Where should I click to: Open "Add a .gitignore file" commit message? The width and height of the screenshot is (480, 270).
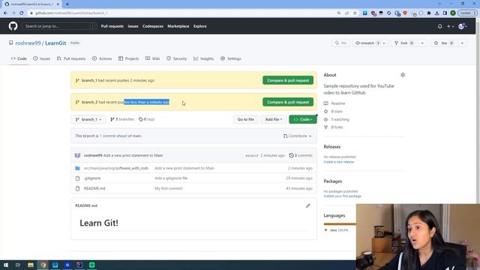(x=171, y=178)
